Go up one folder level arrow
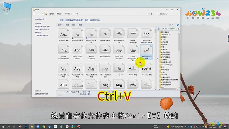This screenshot has width=229, height=129. coord(43,14)
